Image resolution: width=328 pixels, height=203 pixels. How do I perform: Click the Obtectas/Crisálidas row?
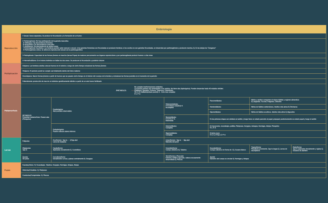[x=173, y=170]
